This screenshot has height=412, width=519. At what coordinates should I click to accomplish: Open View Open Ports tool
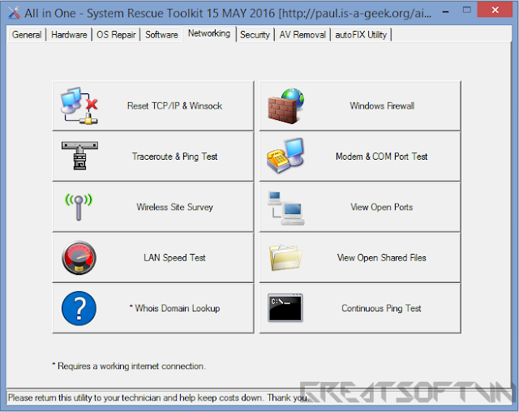pyautogui.click(x=360, y=207)
